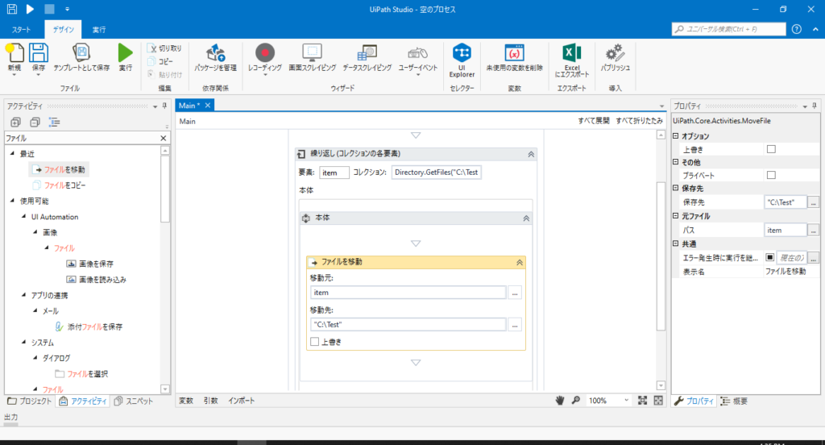Click quick access stop icon in title bar
Image resolution: width=825 pixels, height=445 pixels.
coord(49,9)
